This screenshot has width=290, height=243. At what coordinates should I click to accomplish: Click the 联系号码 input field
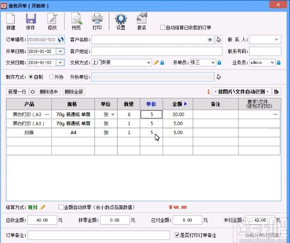(265, 51)
